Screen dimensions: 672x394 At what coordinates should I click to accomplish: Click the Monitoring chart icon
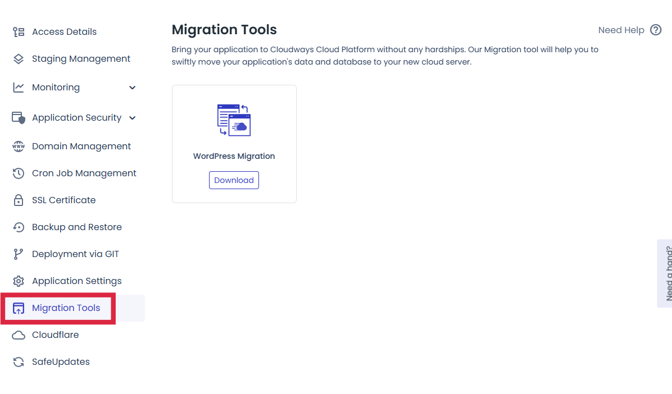coord(19,88)
